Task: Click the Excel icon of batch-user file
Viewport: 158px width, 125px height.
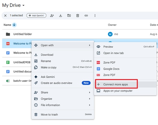Action: point(8,81)
